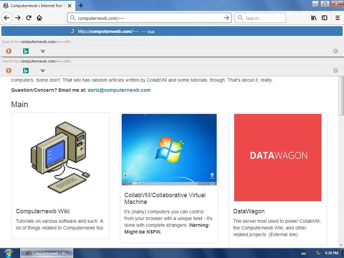Open search settings gear in the lower row
The image size is (344, 258).
point(336,71)
